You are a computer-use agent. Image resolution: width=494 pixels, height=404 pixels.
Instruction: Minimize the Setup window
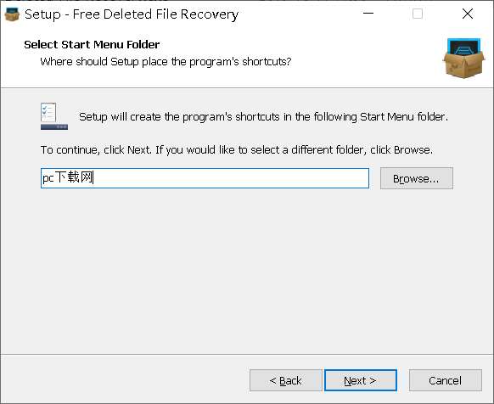[x=368, y=14]
